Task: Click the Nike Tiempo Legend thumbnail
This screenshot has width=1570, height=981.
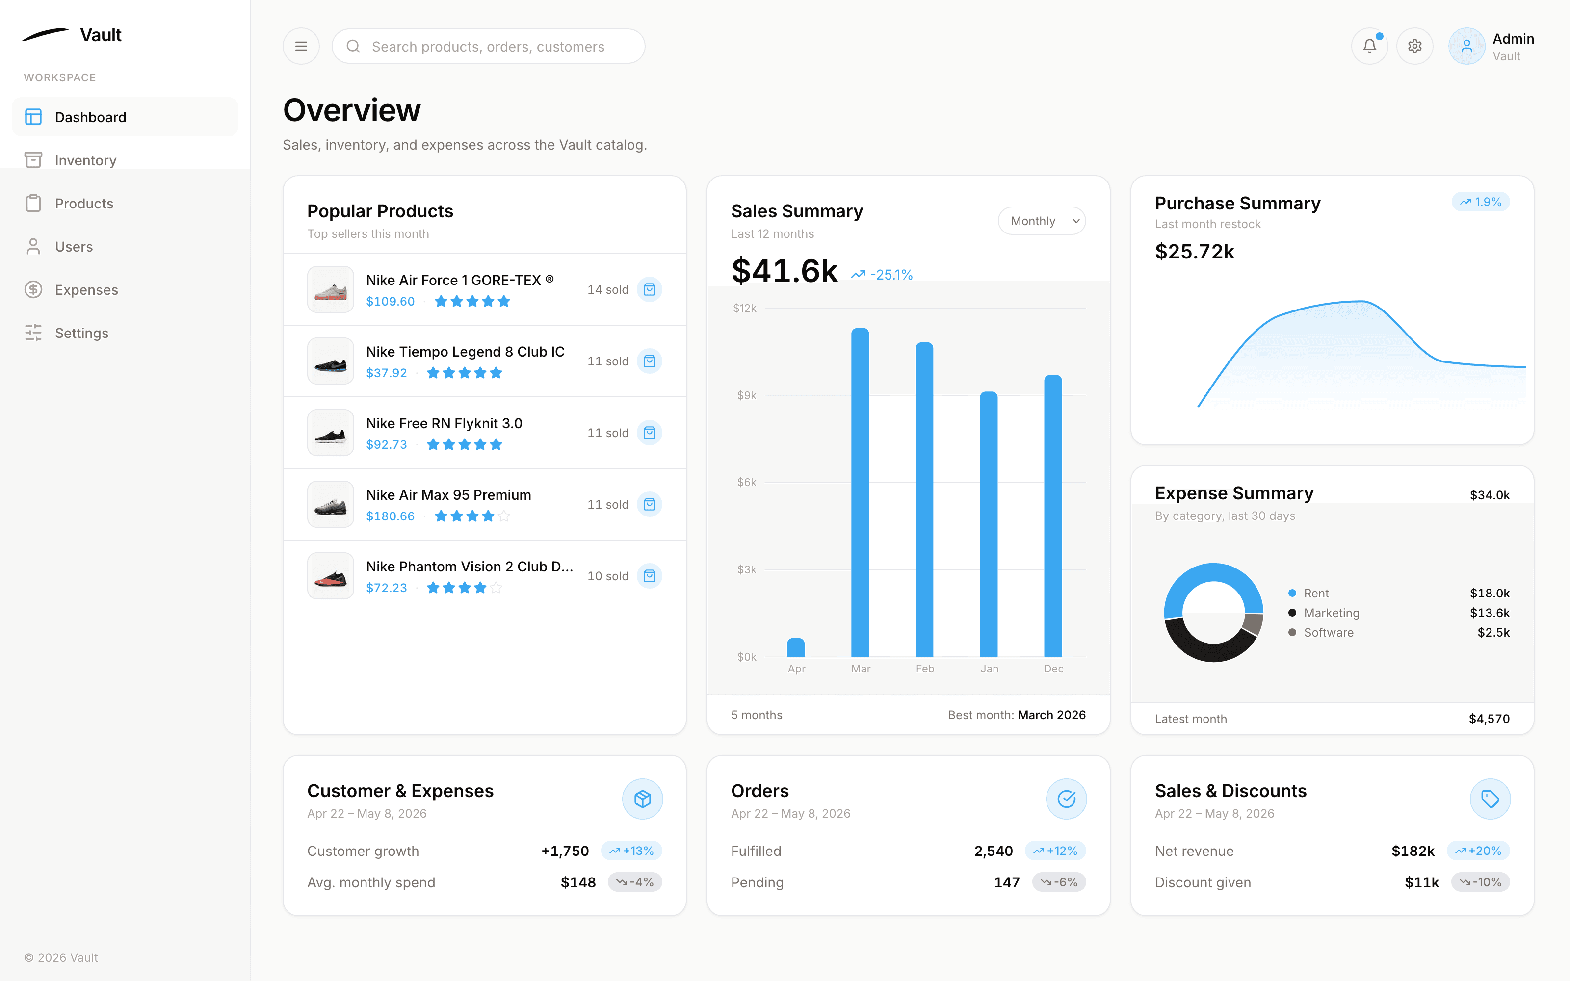Action: click(x=330, y=361)
